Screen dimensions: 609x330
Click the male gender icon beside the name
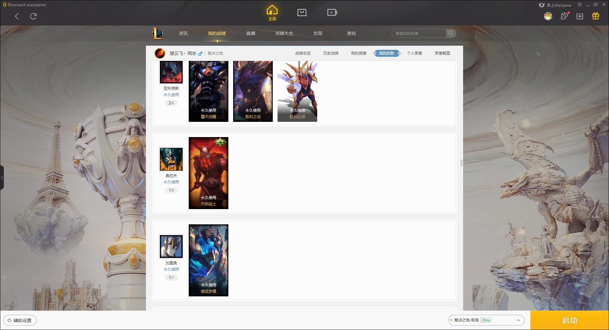200,54
